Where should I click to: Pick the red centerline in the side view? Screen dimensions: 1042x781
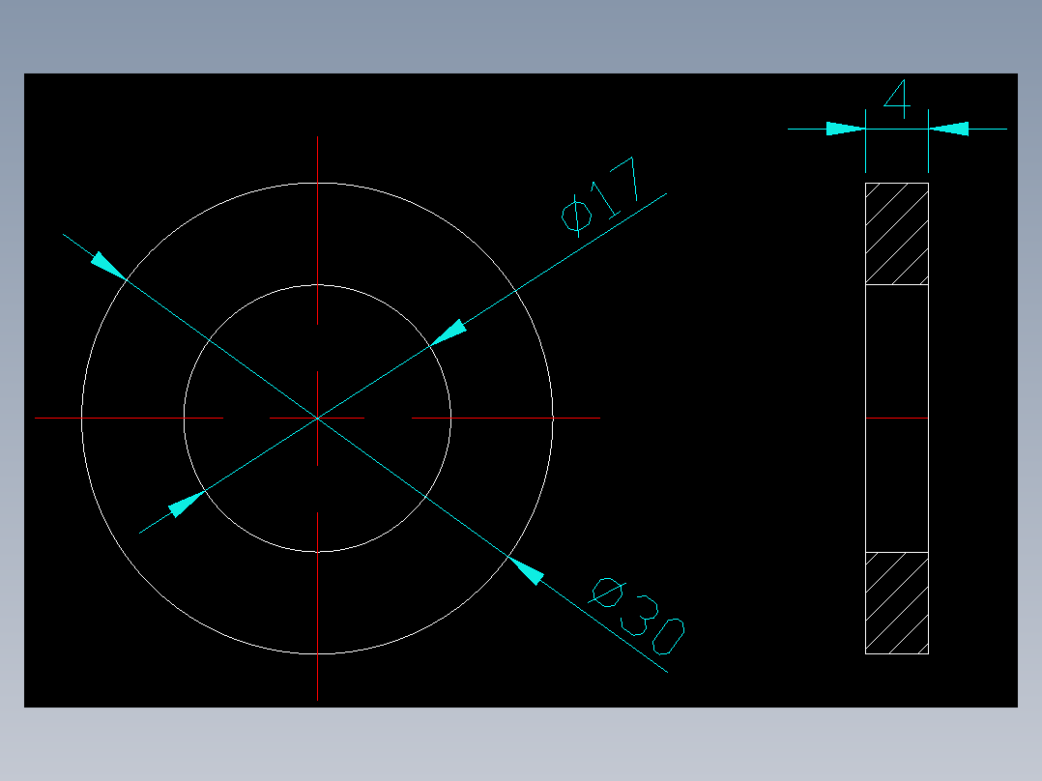click(896, 419)
